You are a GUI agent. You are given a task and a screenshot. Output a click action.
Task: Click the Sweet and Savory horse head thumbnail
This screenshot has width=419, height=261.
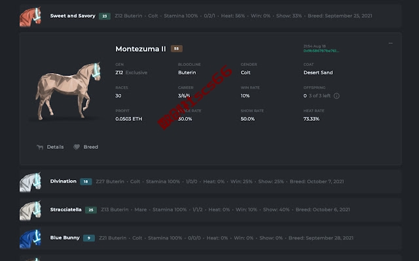31,17
